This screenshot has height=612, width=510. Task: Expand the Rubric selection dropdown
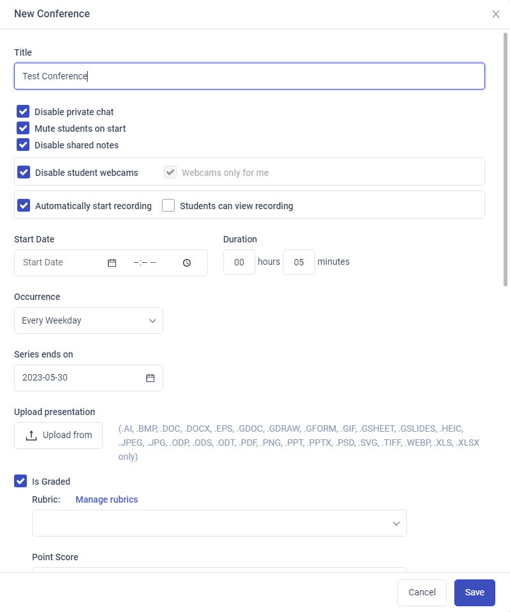point(219,523)
